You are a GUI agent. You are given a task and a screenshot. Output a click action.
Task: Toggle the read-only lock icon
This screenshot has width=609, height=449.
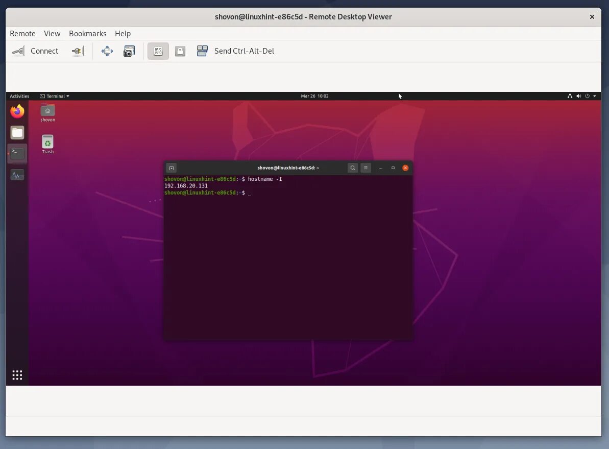[180, 51]
